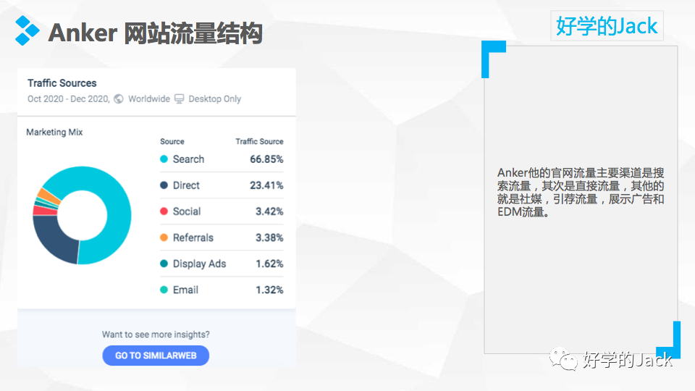Click the WeChat icon near bottom-right watermark
695x391 pixels.
563,358
